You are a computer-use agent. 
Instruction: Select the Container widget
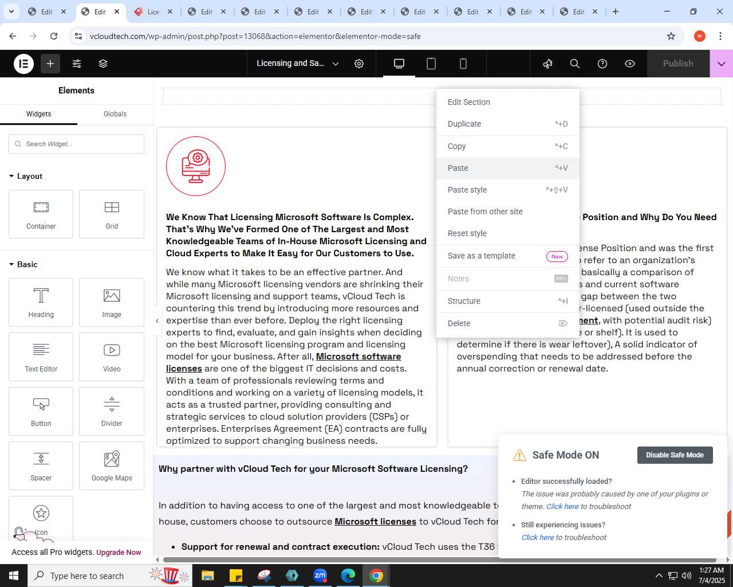[x=41, y=214]
